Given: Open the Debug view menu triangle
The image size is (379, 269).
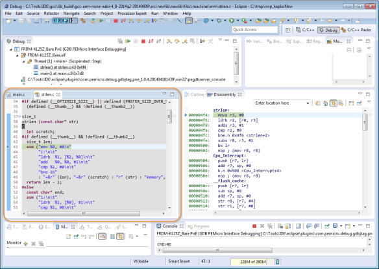Looking at the screenshot, I should [x=220, y=40].
